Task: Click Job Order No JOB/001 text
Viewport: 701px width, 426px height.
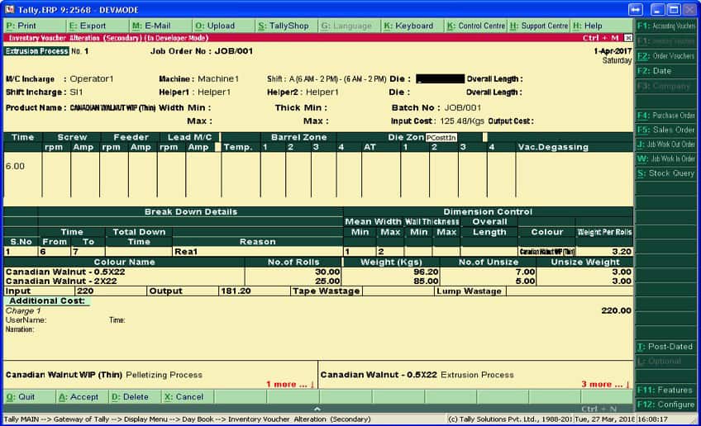Action: tap(201, 51)
